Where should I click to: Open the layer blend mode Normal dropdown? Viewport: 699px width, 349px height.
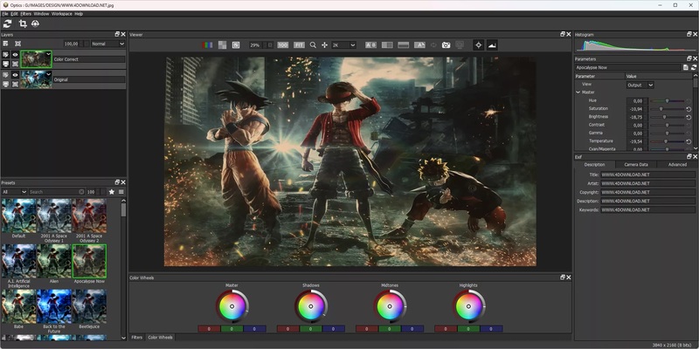coord(107,44)
